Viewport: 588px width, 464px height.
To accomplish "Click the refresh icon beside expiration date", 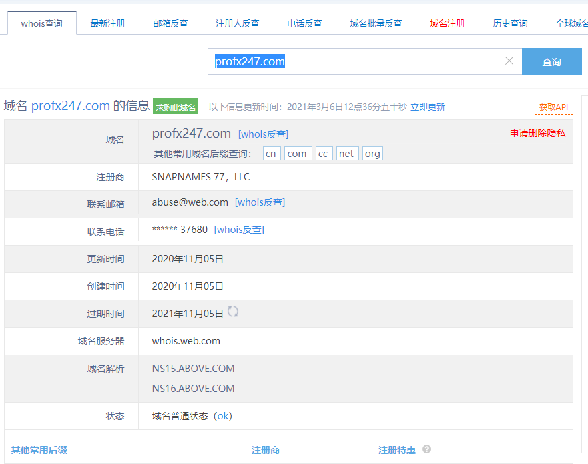I will coord(233,312).
